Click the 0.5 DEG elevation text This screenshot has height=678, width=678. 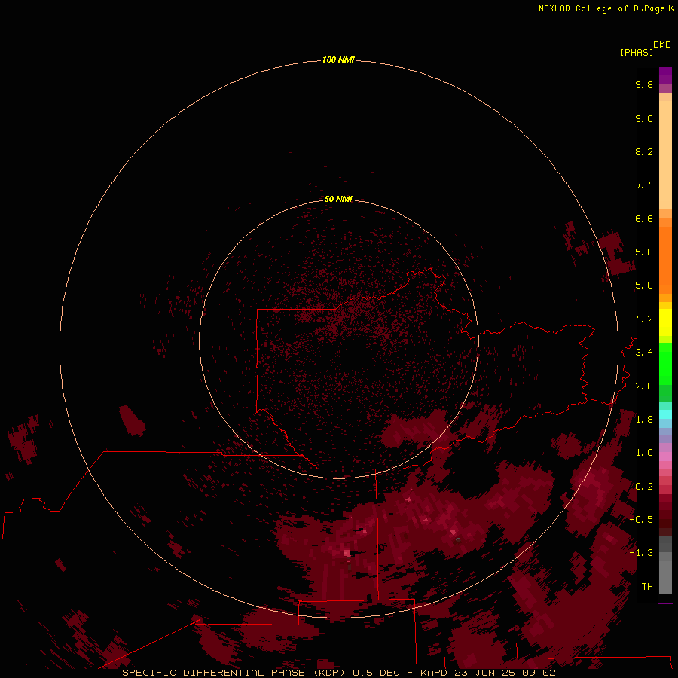pos(376,673)
